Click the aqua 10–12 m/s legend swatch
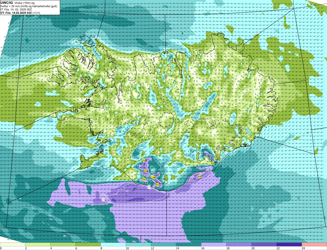The image size is (327, 250). [x=138, y=244]
